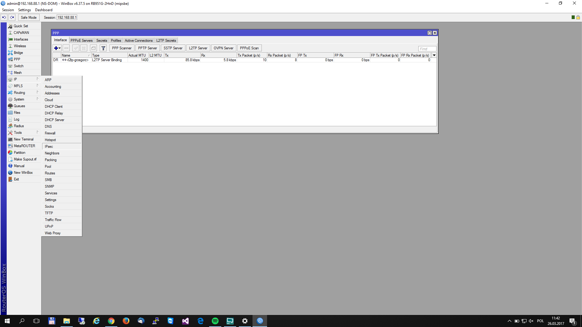582x327 pixels.
Task: Open Spotify from taskbar
Action: point(215,321)
